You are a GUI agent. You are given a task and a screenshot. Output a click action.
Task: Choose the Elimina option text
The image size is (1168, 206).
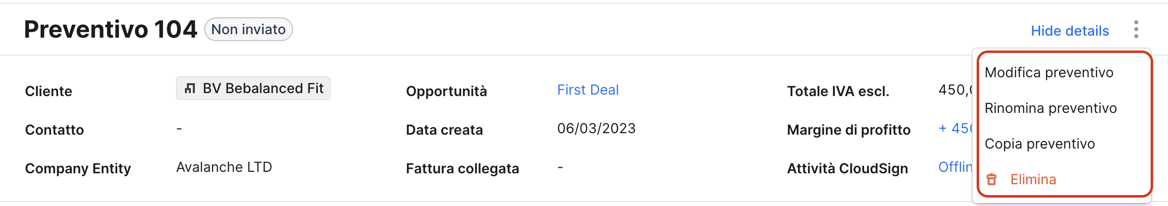pyautogui.click(x=1033, y=179)
